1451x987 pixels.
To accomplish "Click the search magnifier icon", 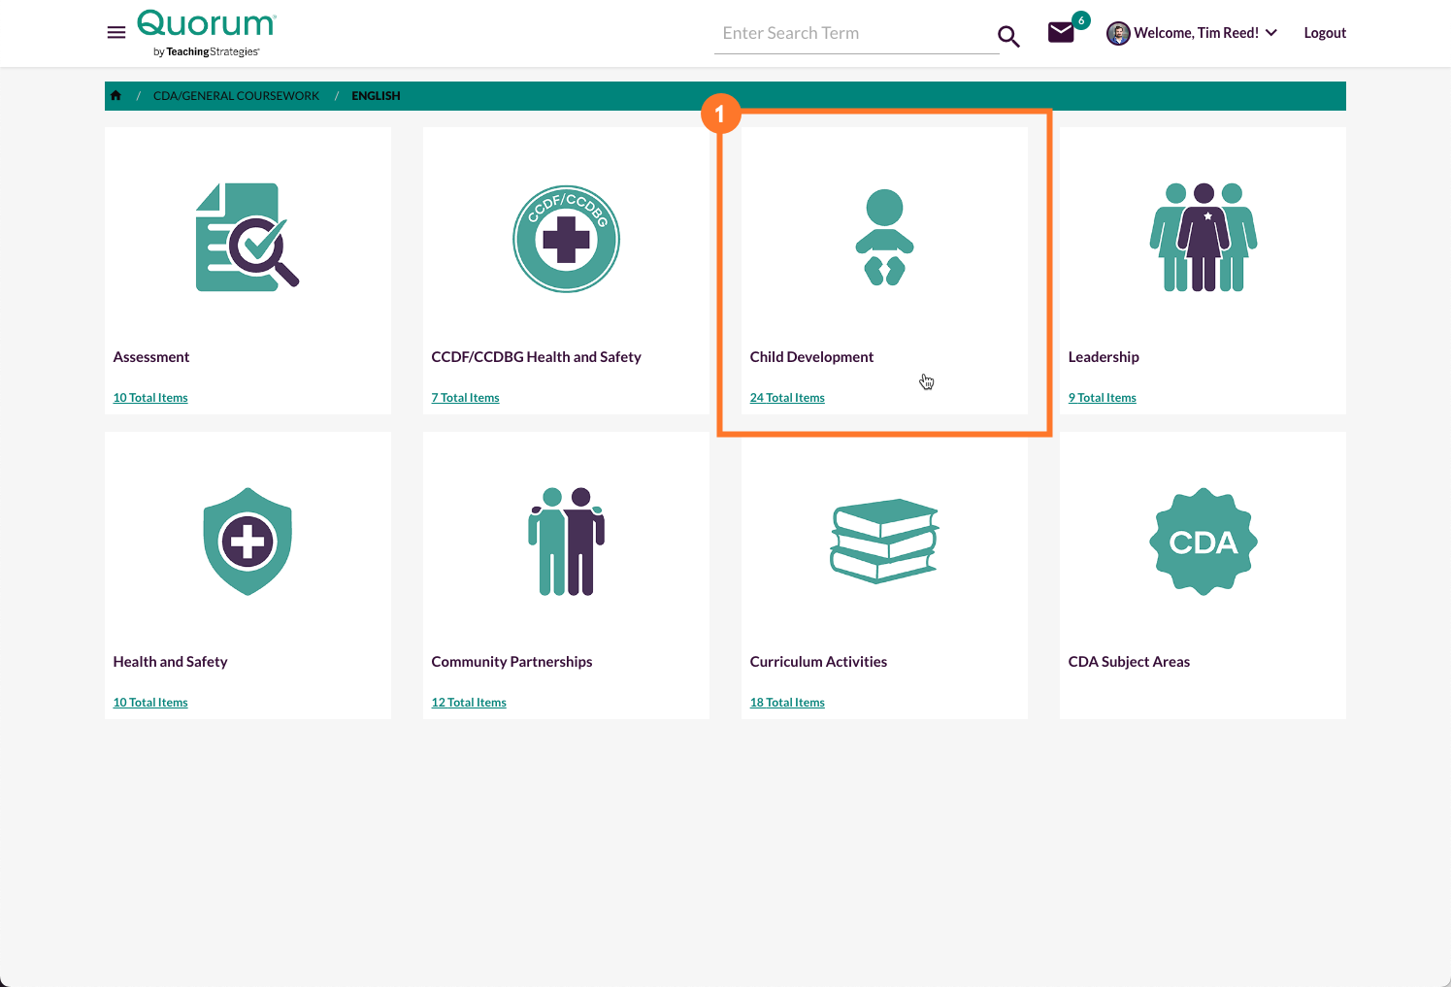I will pyautogui.click(x=1007, y=35).
